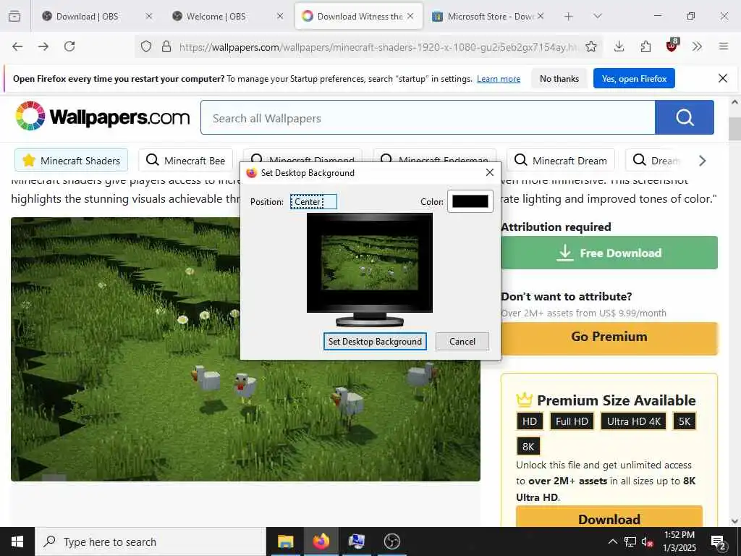
Task: Click the Firefox taskbar icon
Action: coord(321,542)
